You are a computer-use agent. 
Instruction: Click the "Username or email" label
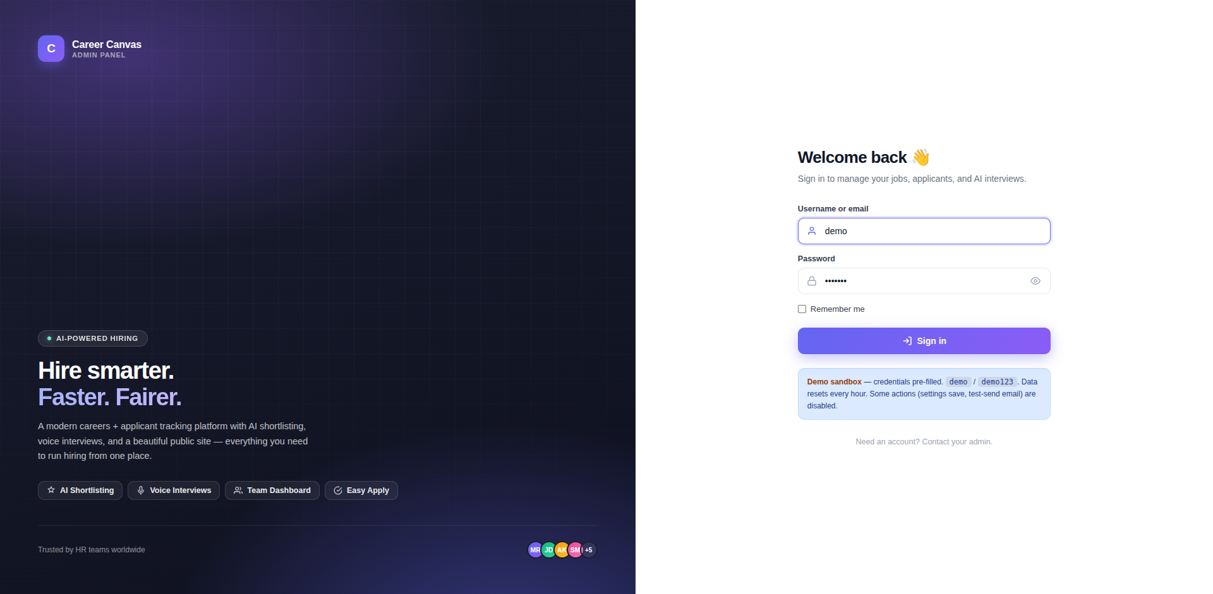pyautogui.click(x=833, y=209)
